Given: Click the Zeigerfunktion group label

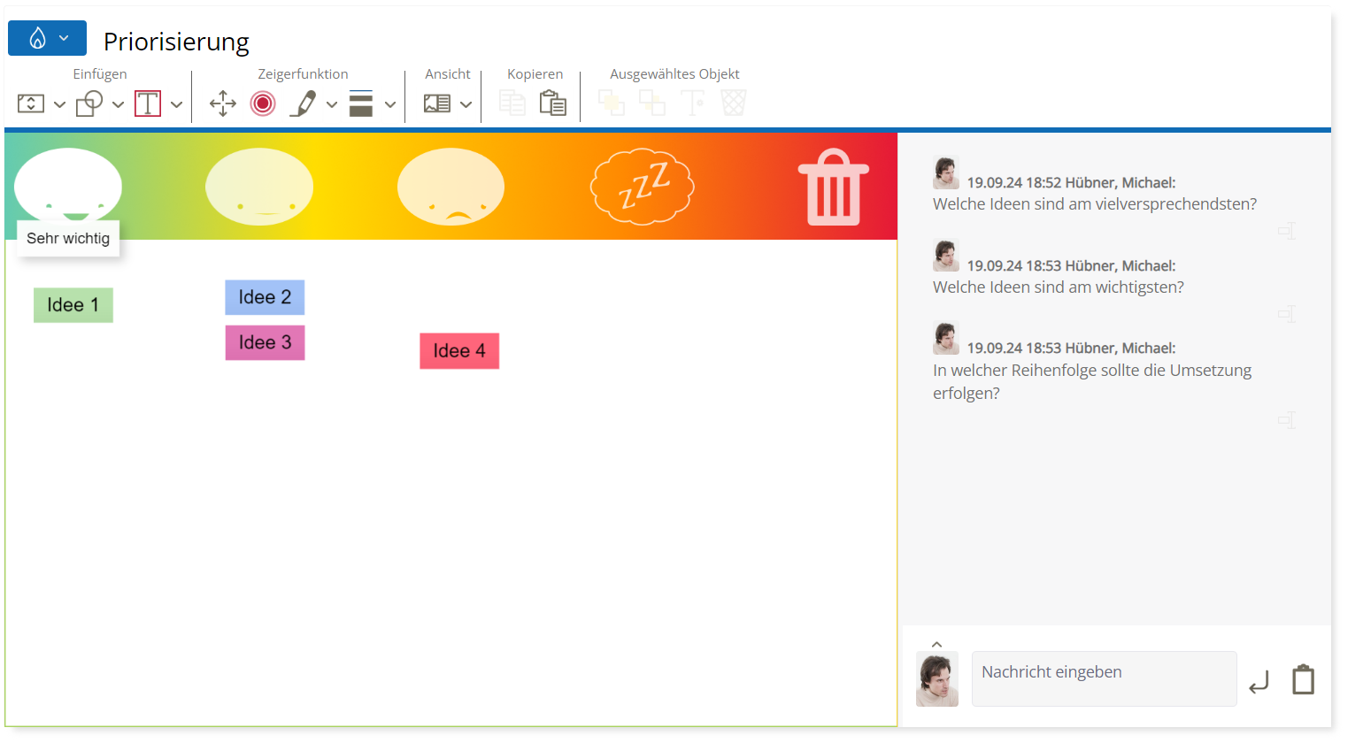Looking at the screenshot, I should point(303,74).
